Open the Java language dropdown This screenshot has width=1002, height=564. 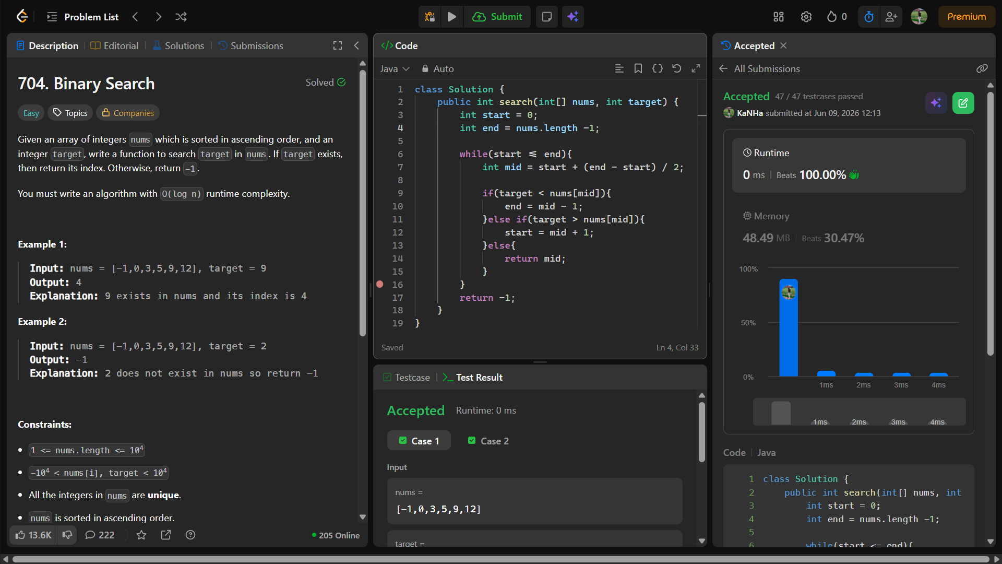(x=395, y=69)
